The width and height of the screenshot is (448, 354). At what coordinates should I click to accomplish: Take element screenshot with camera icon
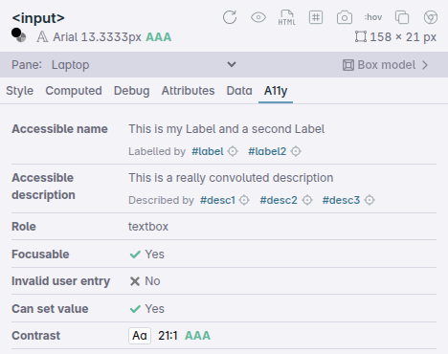pyautogui.click(x=345, y=17)
